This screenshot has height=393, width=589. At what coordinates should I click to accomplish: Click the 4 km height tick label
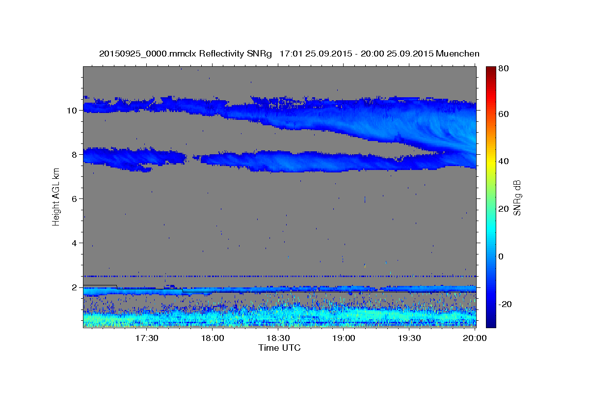coord(75,243)
